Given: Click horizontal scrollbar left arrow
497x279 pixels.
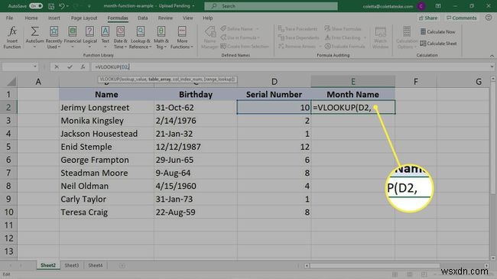Looking at the screenshot, I should pos(307,266).
